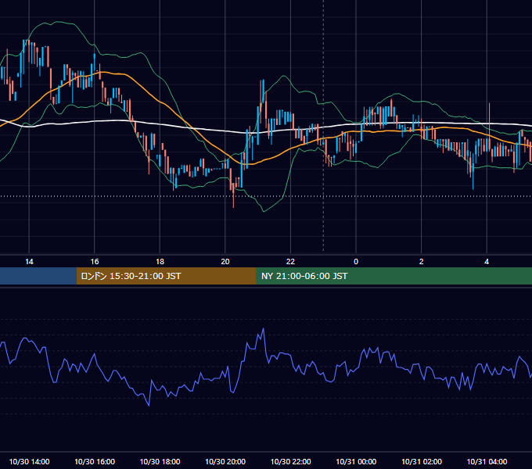Click the hour label 14 on price chart axis

point(29,262)
